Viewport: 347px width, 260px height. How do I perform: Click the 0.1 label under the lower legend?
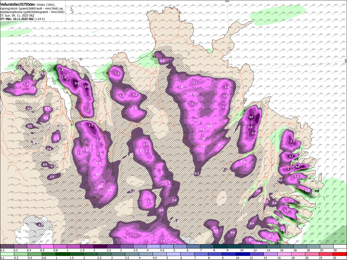pos(2,258)
